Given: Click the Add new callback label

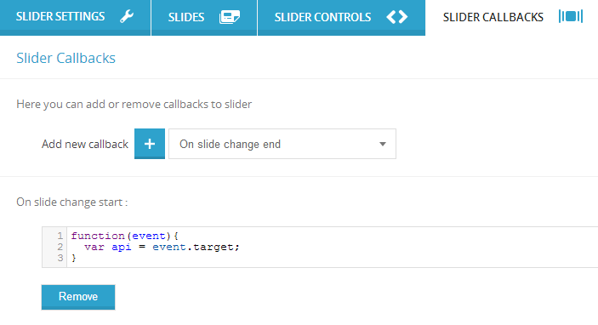Looking at the screenshot, I should click(x=85, y=144).
